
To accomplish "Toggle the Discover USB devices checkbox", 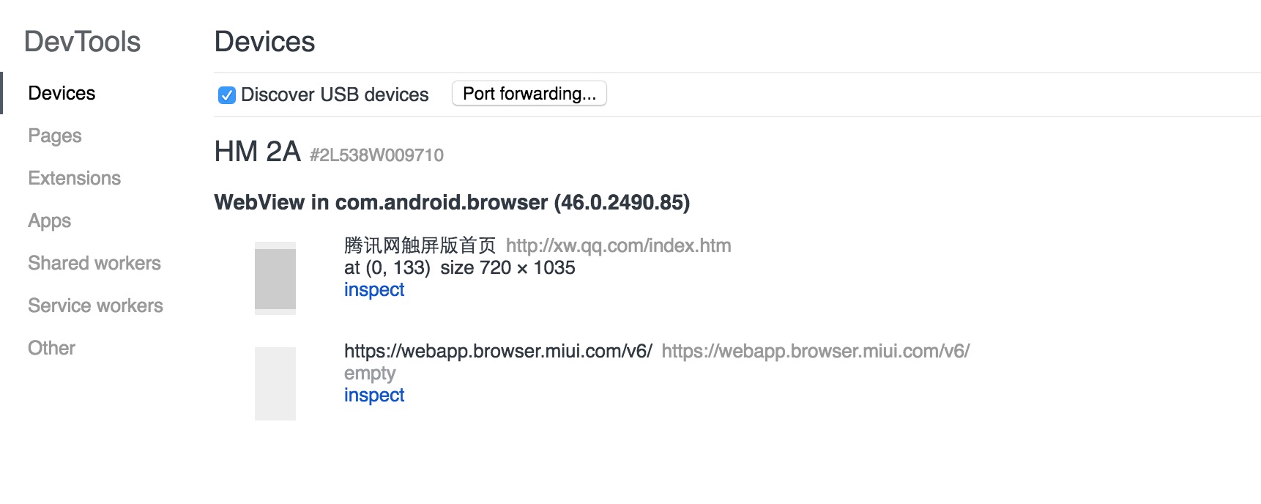I will pyautogui.click(x=227, y=95).
